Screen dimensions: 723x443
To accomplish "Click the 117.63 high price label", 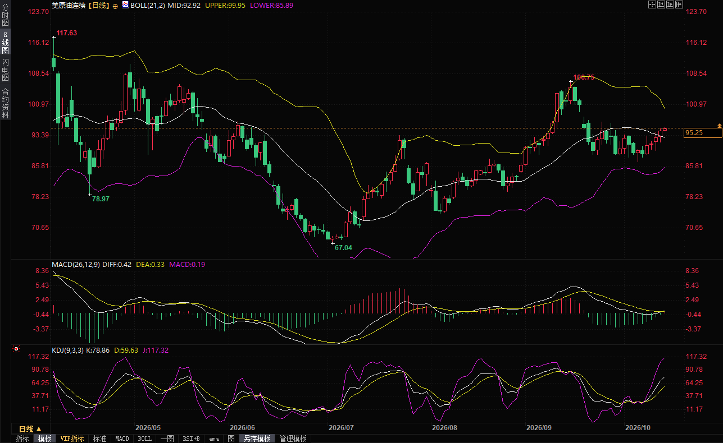I will pyautogui.click(x=67, y=33).
